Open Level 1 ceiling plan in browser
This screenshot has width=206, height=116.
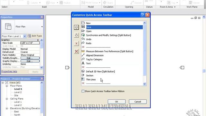tap(18, 102)
